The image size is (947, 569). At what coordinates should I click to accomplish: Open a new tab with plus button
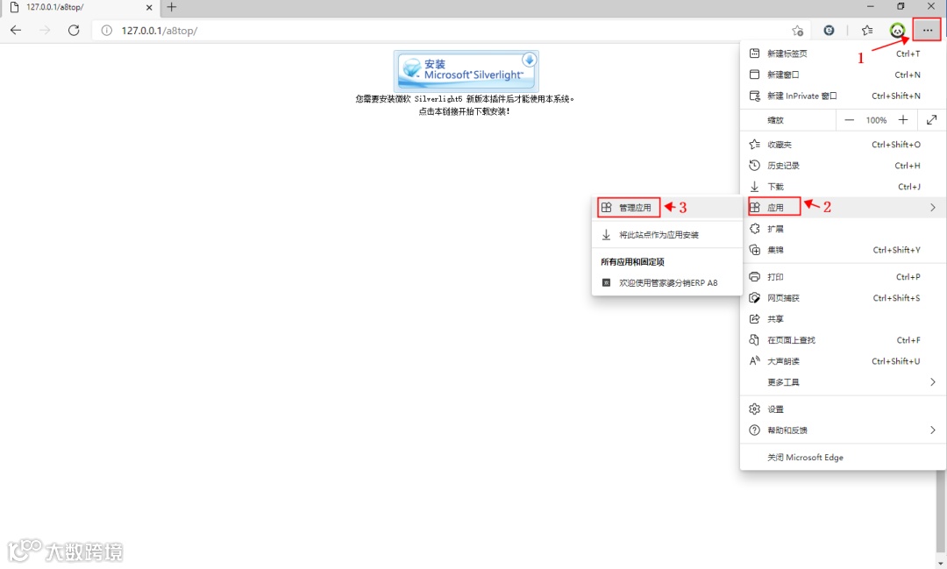[x=172, y=7]
